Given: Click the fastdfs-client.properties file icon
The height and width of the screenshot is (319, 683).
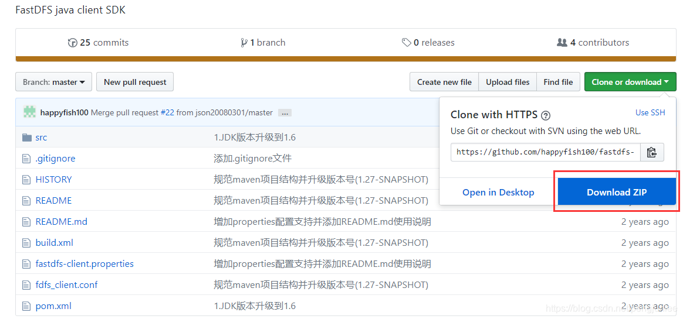Looking at the screenshot, I should point(26,264).
